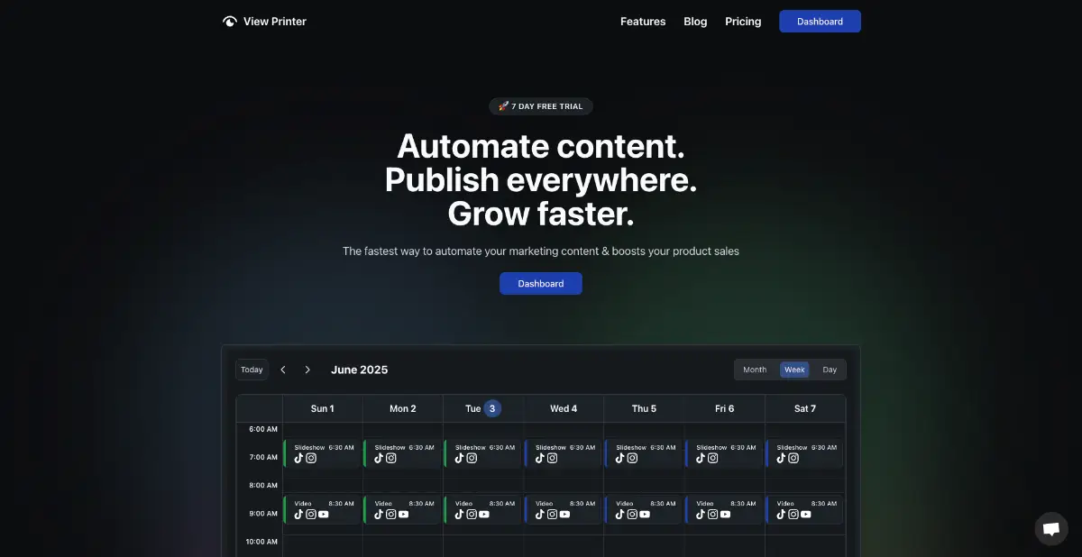Viewport: 1082px width, 557px height.
Task: Go to the Blog page
Action: coord(695,22)
